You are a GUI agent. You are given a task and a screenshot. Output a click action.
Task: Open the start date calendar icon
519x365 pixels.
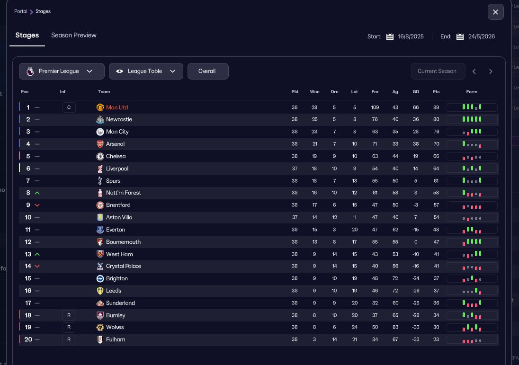point(390,36)
